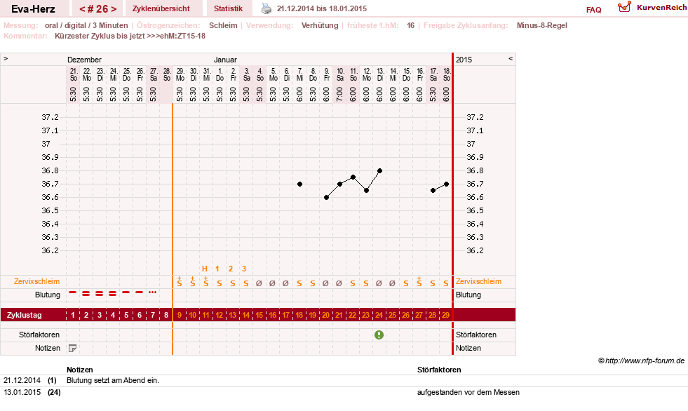Visit the http://www.nfp-forum.de link
Image resolution: width=688 pixels, height=411 pixels.
click(x=645, y=361)
